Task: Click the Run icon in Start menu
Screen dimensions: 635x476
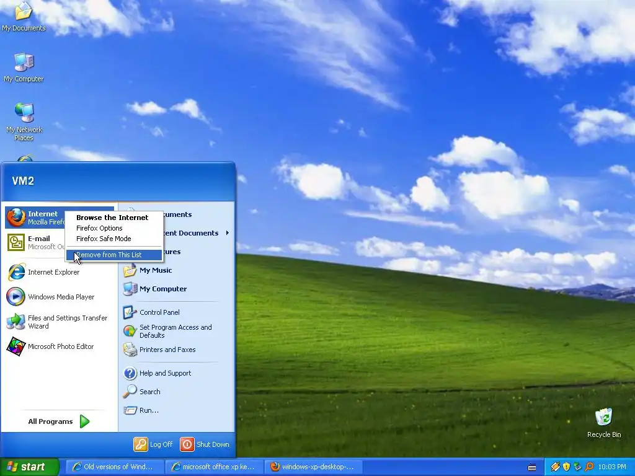Action: pos(130,410)
